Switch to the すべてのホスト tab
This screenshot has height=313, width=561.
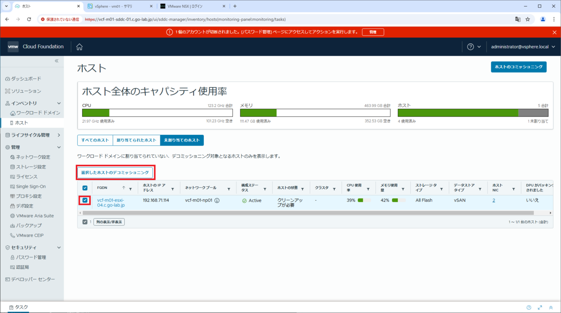95,140
